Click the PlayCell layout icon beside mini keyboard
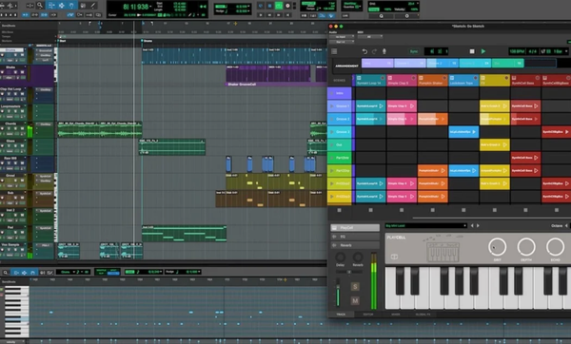571x344 pixels. (394, 257)
